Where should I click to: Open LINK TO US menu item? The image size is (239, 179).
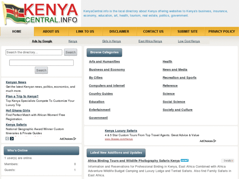tap(85, 32)
